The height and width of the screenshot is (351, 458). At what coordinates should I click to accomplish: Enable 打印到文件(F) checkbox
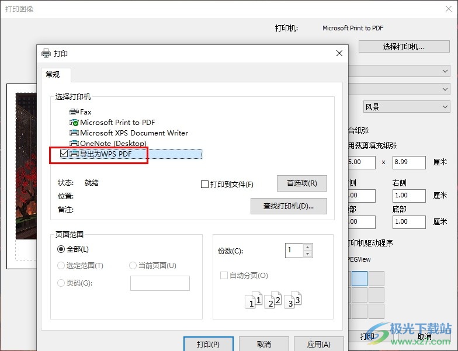204,185
